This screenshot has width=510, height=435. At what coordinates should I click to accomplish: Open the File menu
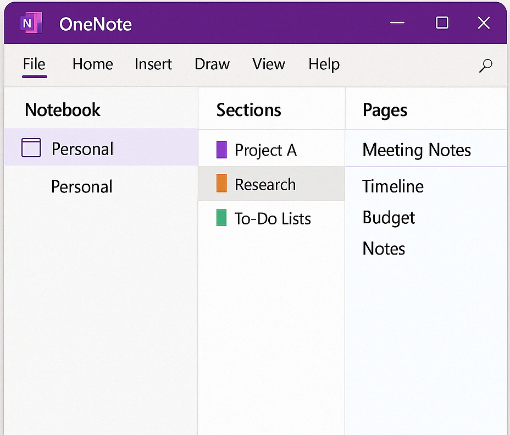click(34, 64)
